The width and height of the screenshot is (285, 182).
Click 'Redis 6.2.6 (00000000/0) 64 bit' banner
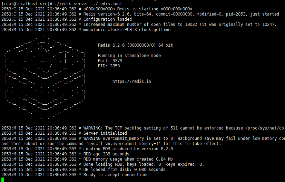135,45
